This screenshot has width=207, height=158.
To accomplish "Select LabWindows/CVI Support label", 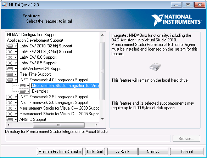I will coord(41,69).
